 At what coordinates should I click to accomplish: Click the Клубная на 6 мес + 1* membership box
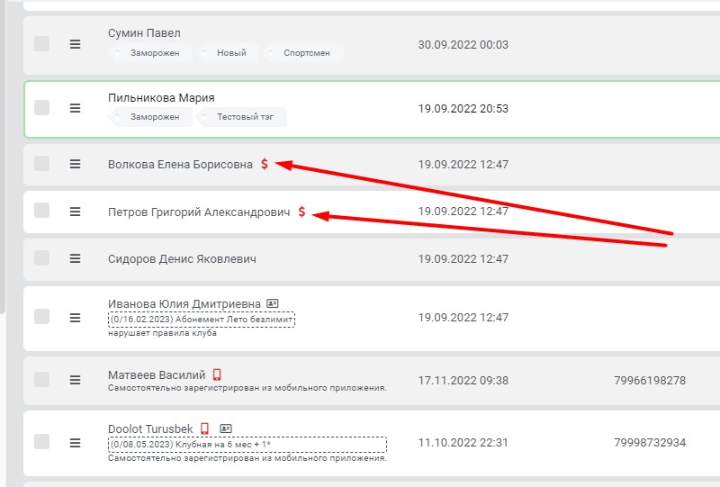247,445
